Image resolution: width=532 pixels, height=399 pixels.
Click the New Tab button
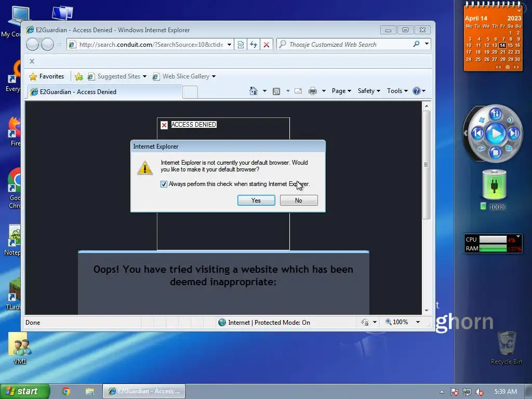(190, 92)
